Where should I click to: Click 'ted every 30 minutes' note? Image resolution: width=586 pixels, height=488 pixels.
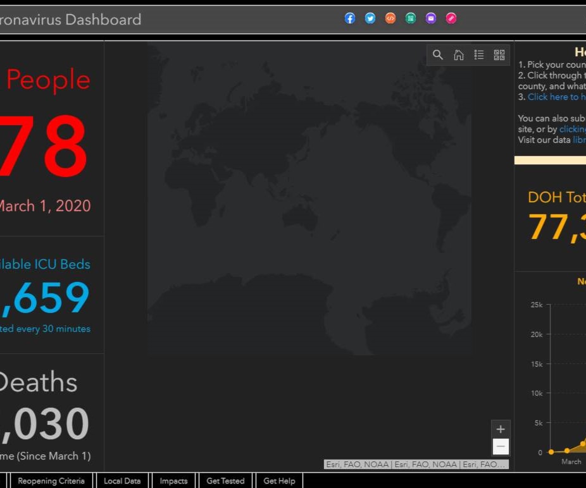coord(45,329)
